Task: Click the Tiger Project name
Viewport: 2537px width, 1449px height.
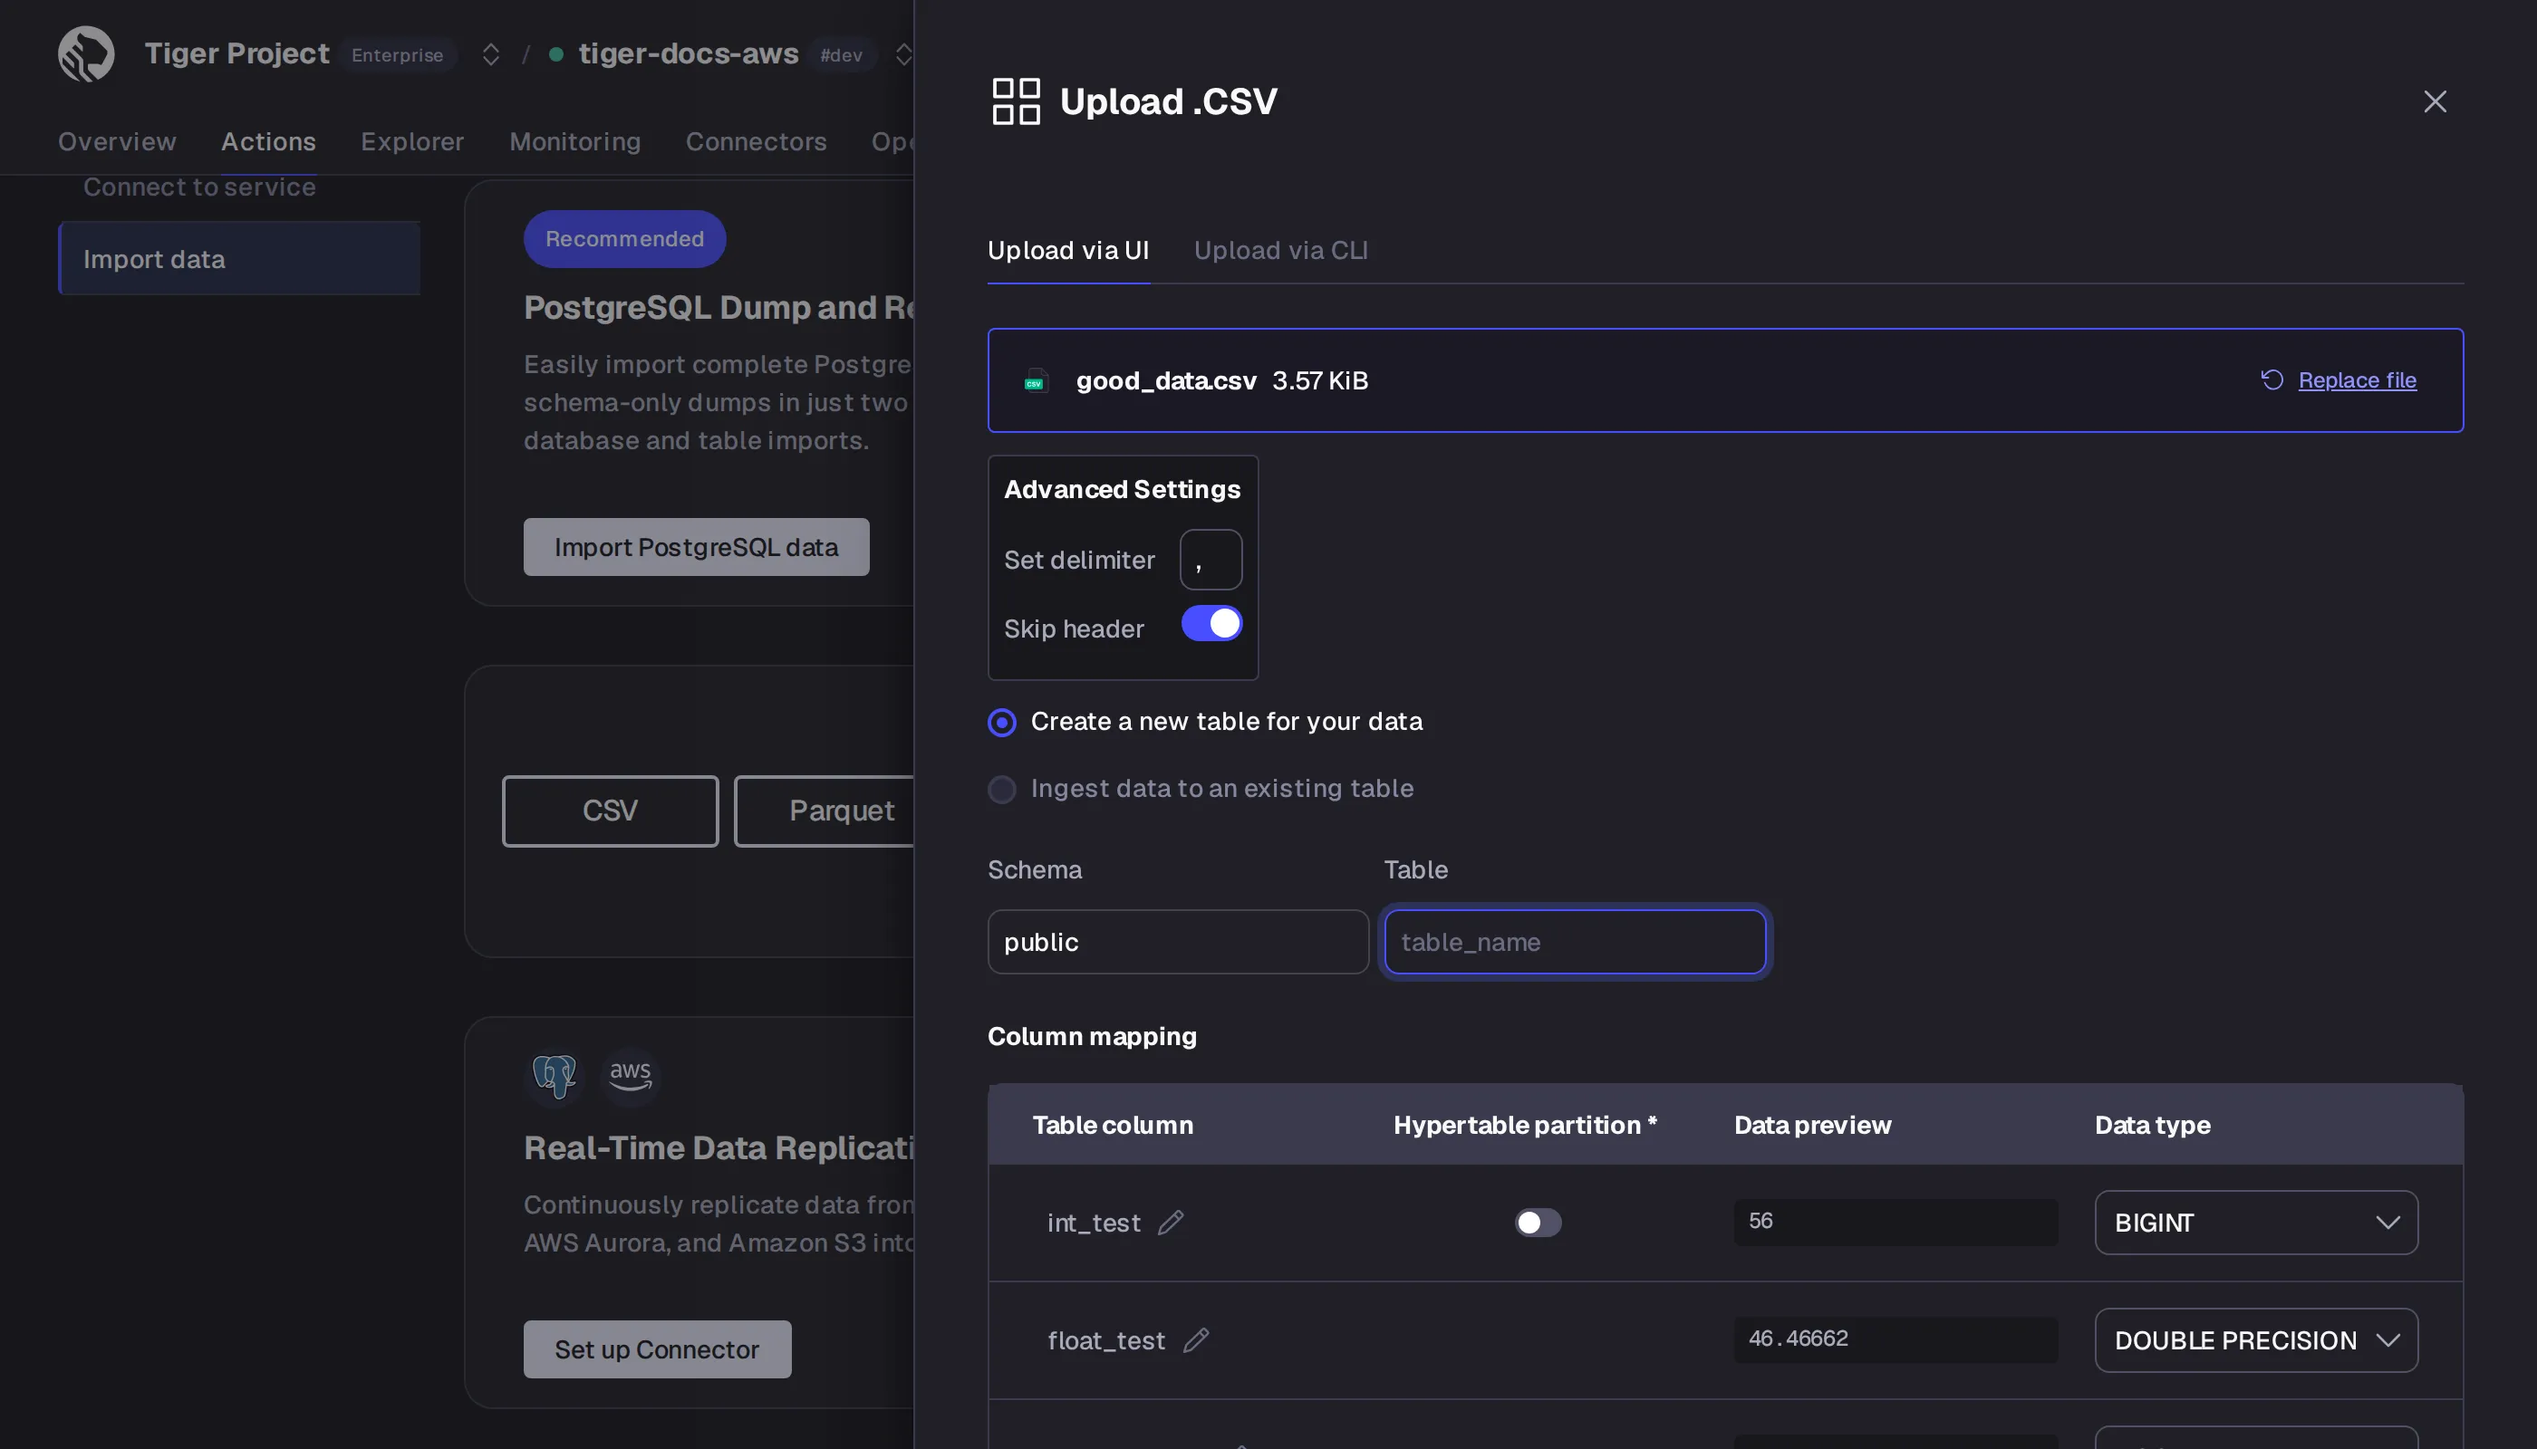Action: point(237,53)
